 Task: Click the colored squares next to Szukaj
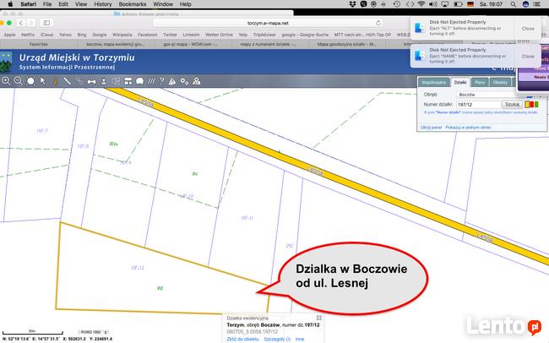coord(530,106)
